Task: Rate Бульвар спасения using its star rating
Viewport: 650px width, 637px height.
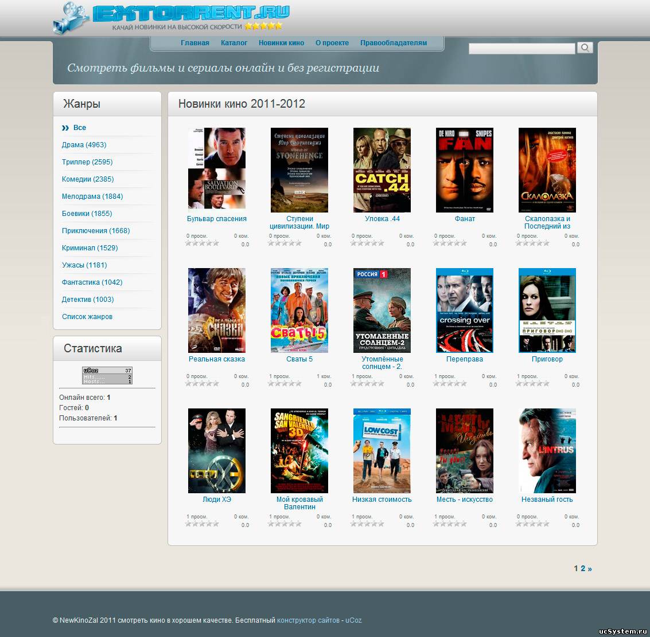Action: click(202, 243)
